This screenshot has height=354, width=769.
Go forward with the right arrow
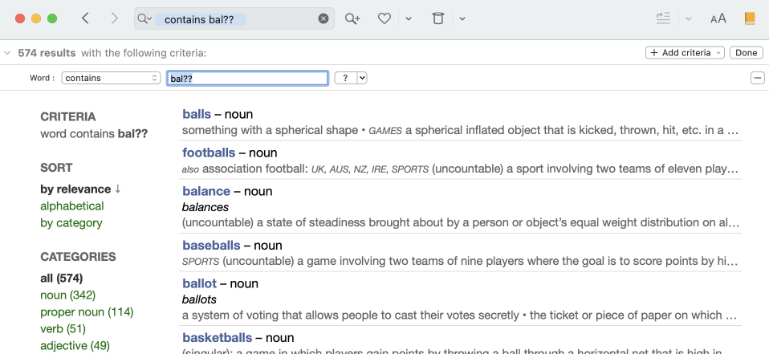coord(114,18)
